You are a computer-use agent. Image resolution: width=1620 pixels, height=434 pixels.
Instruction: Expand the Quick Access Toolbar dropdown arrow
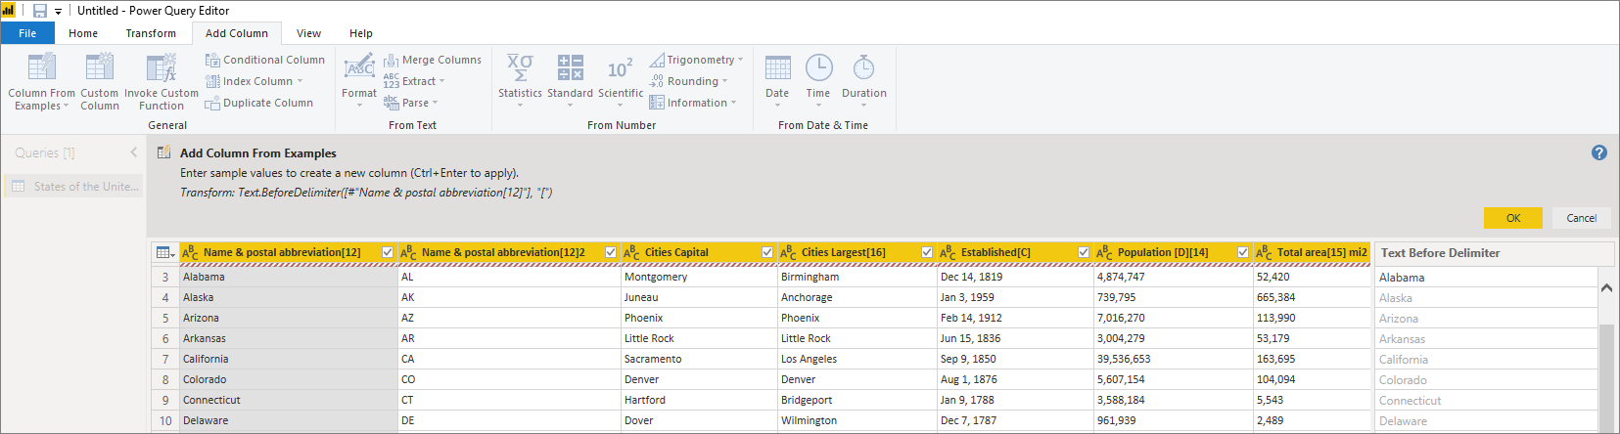58,12
